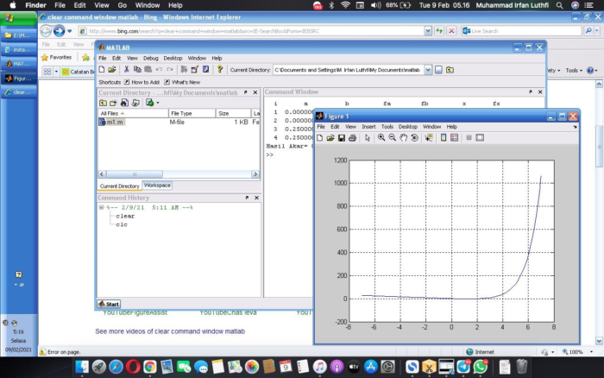Open Simulink from the MATLAB toolbar

tap(184, 70)
